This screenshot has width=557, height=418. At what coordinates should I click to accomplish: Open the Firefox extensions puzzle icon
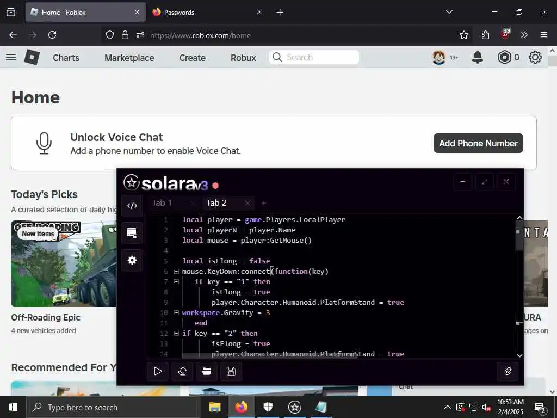pyautogui.click(x=485, y=35)
